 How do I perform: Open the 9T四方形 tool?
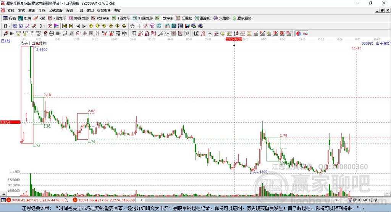pos(143,18)
